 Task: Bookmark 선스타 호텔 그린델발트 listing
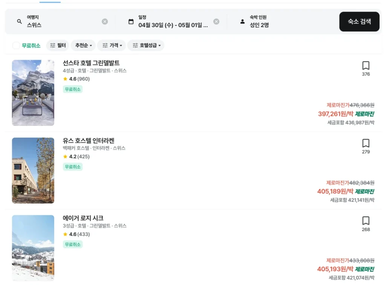pos(366,65)
